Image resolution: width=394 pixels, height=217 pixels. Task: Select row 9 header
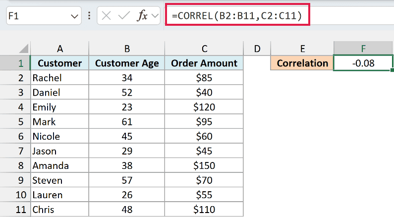[x=15, y=180]
